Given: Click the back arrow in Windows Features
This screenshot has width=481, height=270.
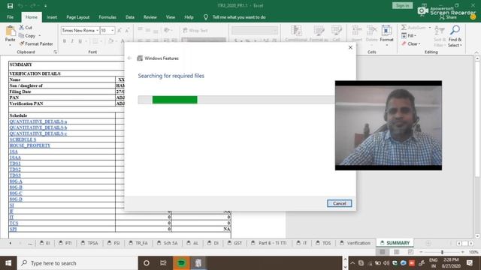Looking at the screenshot, I should click(129, 58).
